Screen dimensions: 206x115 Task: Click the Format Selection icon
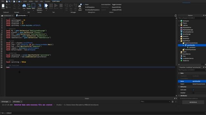coord(40,5)
